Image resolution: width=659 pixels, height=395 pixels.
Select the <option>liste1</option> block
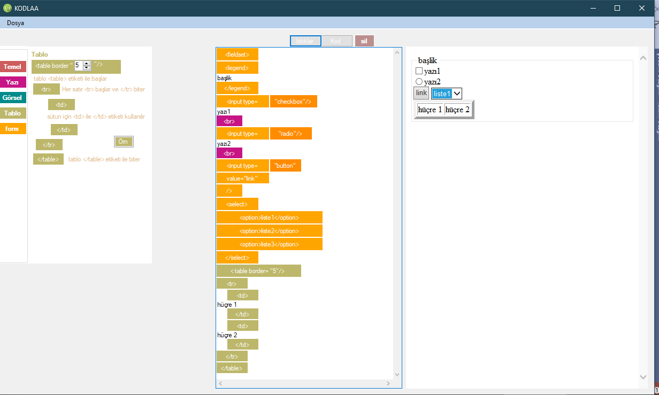pyautogui.click(x=270, y=218)
